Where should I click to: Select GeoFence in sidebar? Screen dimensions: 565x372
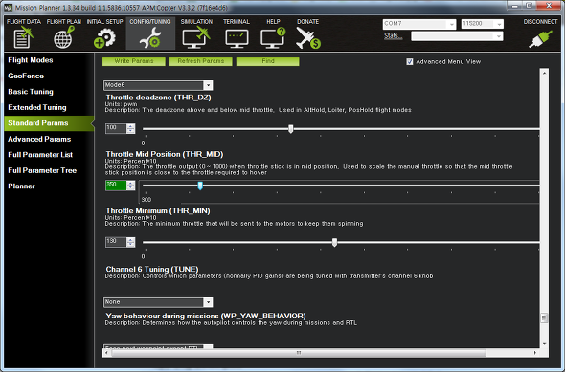point(26,76)
